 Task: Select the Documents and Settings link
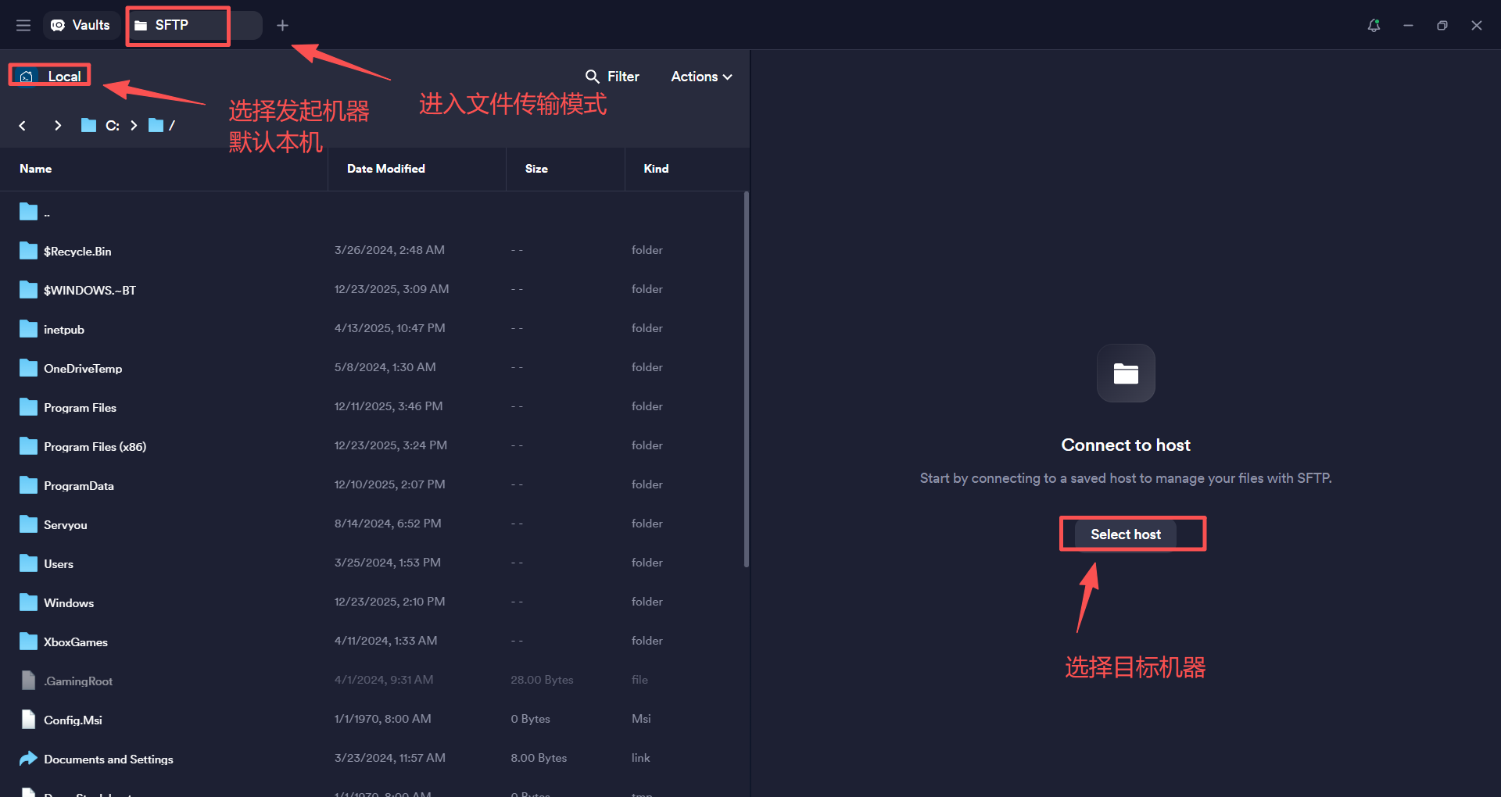pos(108,759)
